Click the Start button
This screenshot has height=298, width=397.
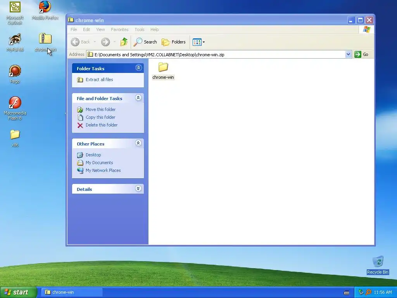pos(18,292)
